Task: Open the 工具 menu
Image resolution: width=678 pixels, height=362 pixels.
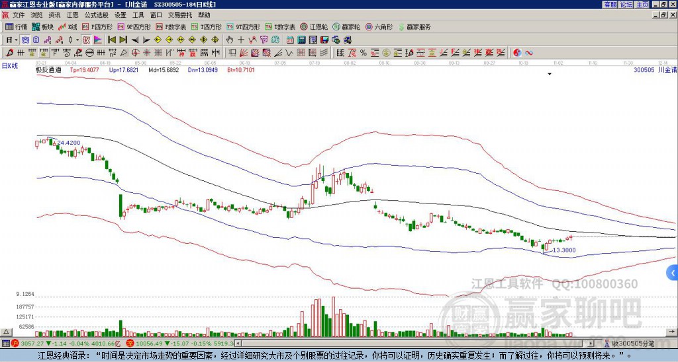Action: [x=138, y=15]
